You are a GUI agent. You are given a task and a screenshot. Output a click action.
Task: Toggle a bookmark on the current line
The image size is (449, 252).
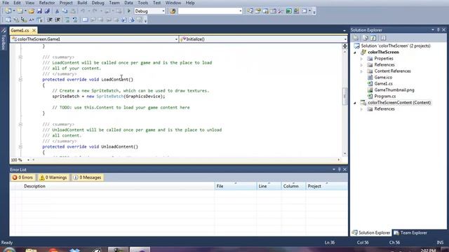pyautogui.click(x=85, y=20)
